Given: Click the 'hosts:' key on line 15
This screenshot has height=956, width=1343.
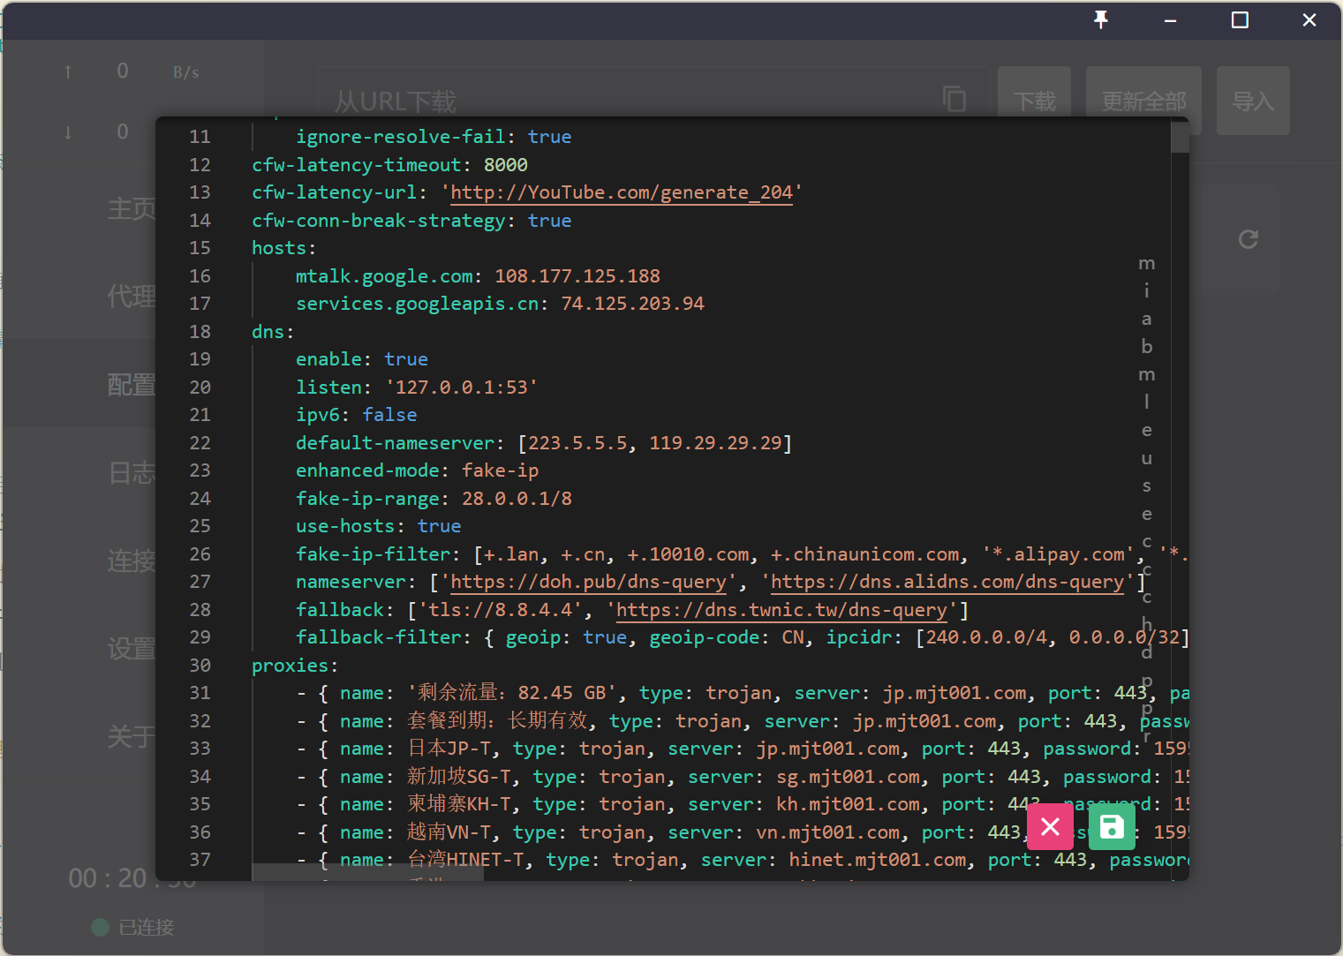Looking at the screenshot, I should click(284, 248).
